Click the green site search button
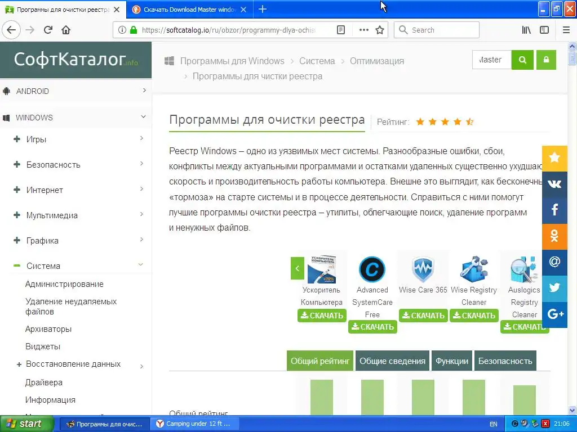Screen dimensions: 577x432 click(522, 60)
